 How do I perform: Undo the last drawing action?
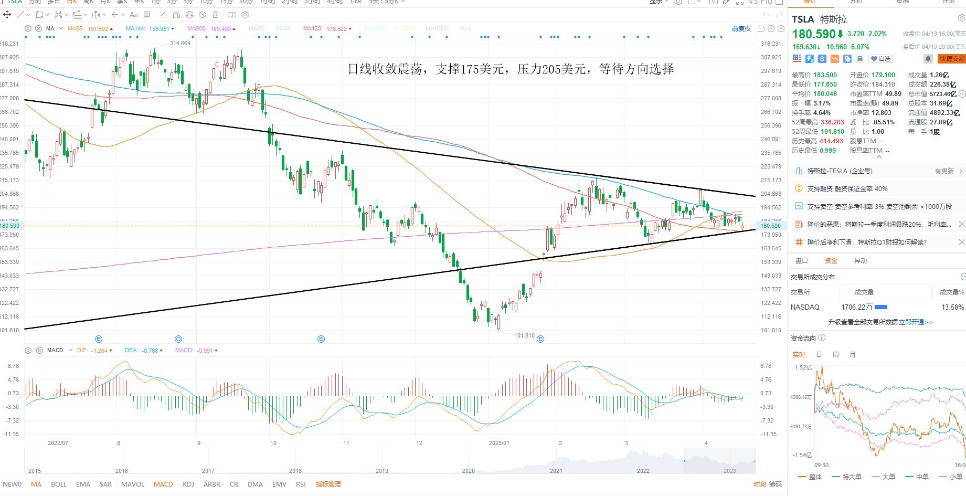pyautogui.click(x=766, y=15)
